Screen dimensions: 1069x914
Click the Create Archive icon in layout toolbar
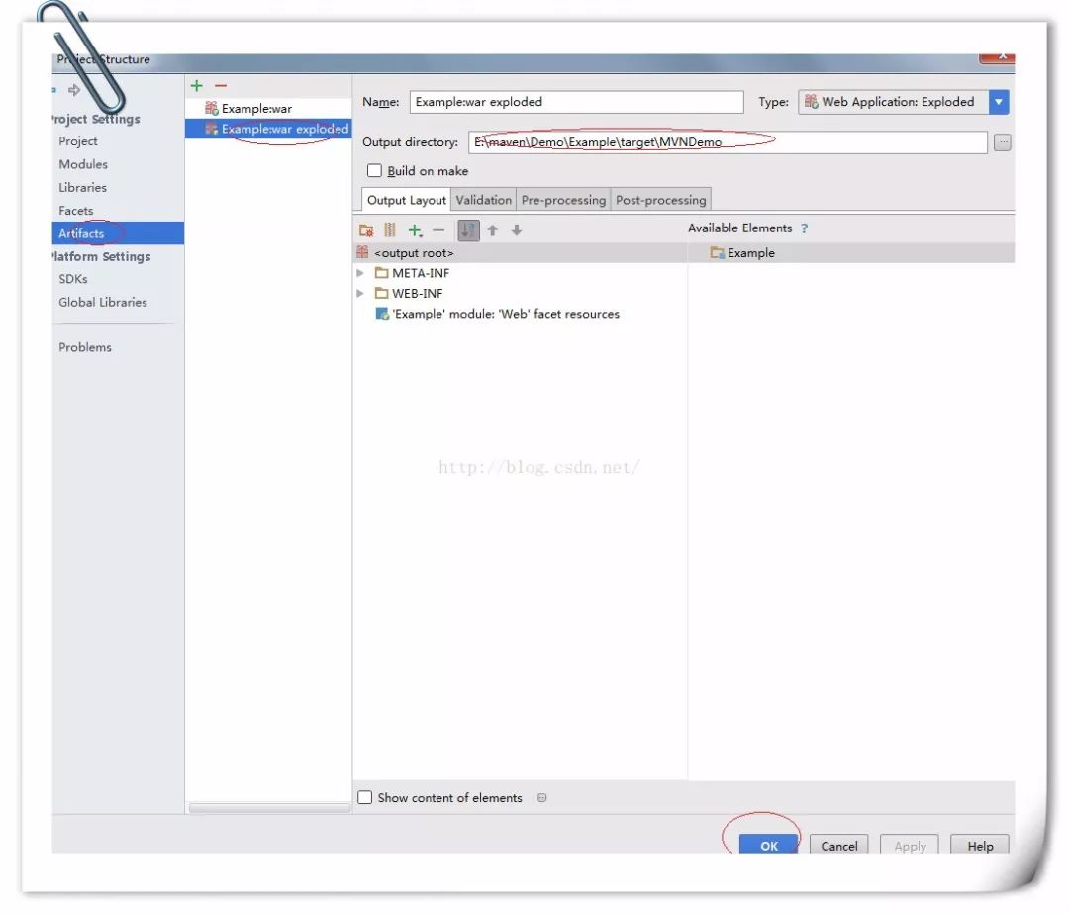click(x=390, y=230)
